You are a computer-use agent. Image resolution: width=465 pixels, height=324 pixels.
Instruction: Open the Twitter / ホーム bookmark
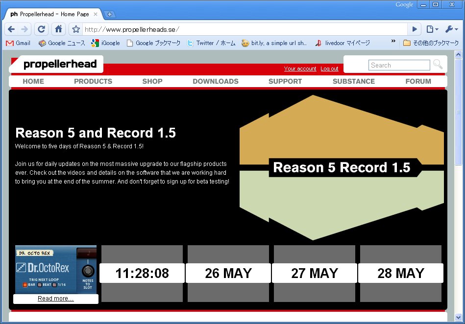(x=211, y=43)
